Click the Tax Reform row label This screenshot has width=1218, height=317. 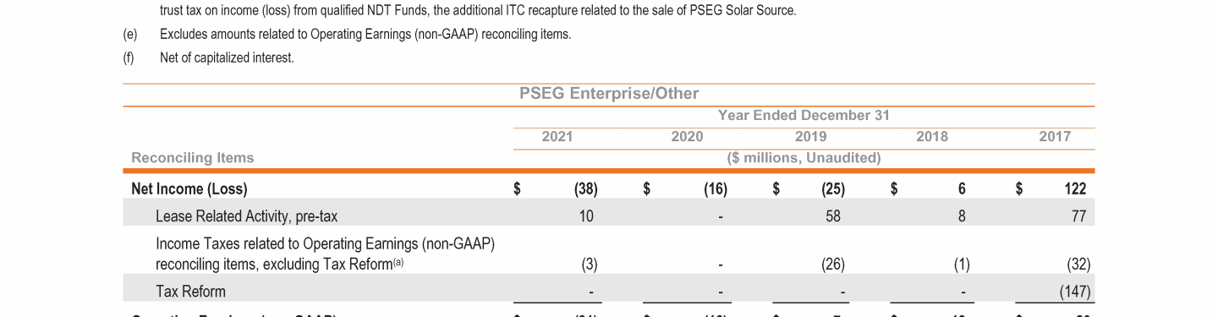click(x=190, y=292)
